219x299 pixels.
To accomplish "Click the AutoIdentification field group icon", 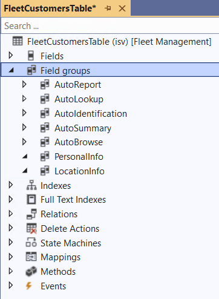I will tap(45, 113).
